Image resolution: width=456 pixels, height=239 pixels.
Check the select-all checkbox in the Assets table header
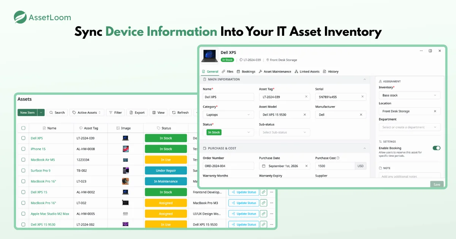pos(24,128)
